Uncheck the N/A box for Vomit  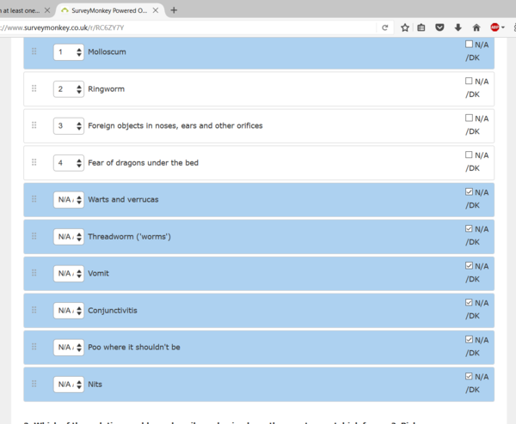point(469,265)
